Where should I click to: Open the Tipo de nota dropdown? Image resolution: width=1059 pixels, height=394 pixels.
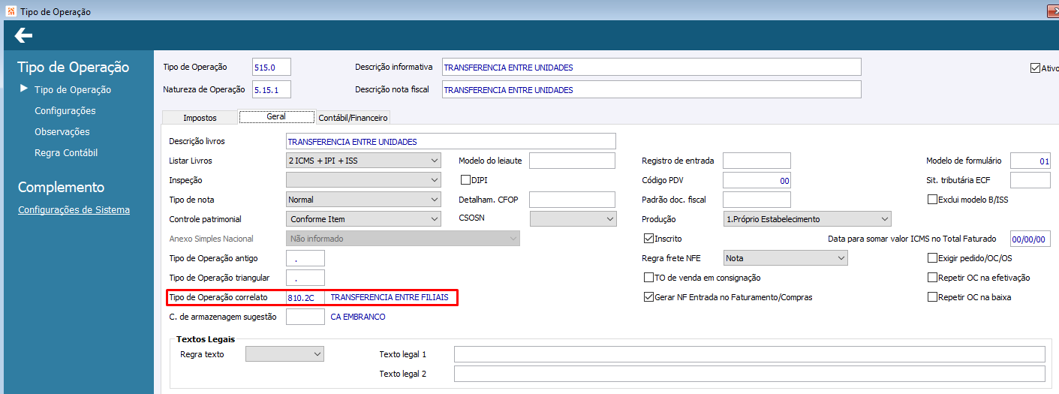[x=363, y=200]
